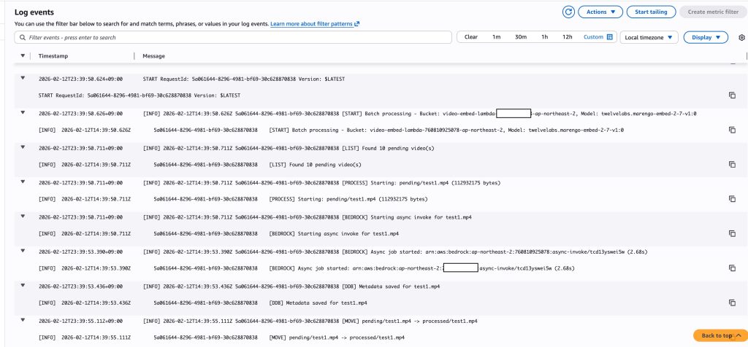
Task: Open the log display settings gear
Action: [741, 37]
